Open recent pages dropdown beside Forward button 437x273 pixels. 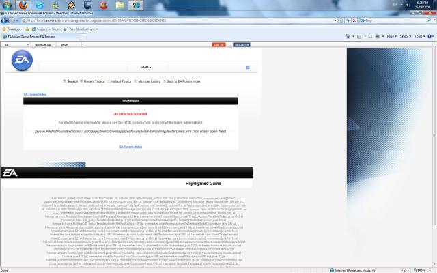pos(17,20)
